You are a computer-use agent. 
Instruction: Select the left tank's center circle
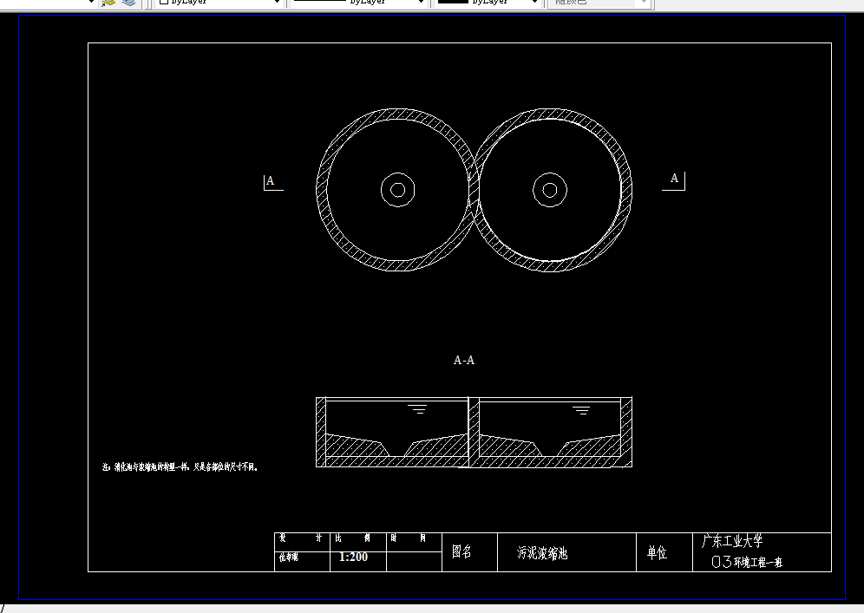398,190
